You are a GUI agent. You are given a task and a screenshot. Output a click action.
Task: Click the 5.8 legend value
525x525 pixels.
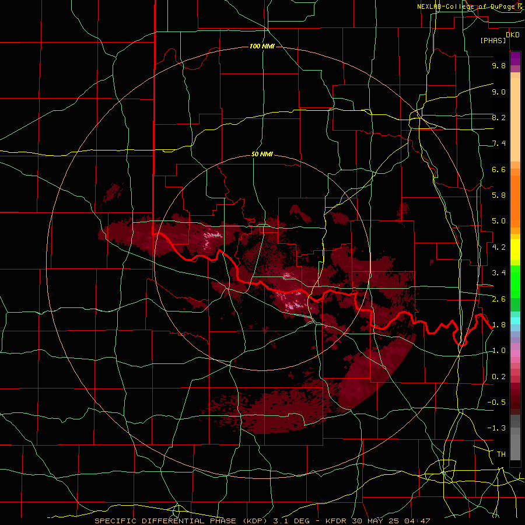click(x=499, y=195)
